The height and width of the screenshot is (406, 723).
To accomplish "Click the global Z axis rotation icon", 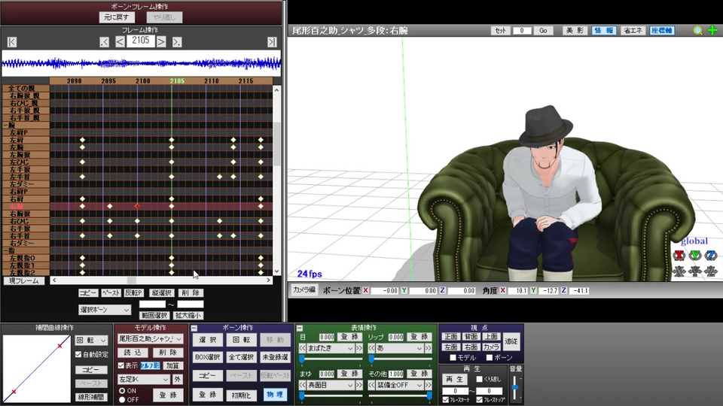I will click(711, 255).
